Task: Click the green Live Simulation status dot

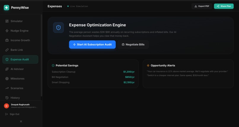Action: (x=68, y=6)
